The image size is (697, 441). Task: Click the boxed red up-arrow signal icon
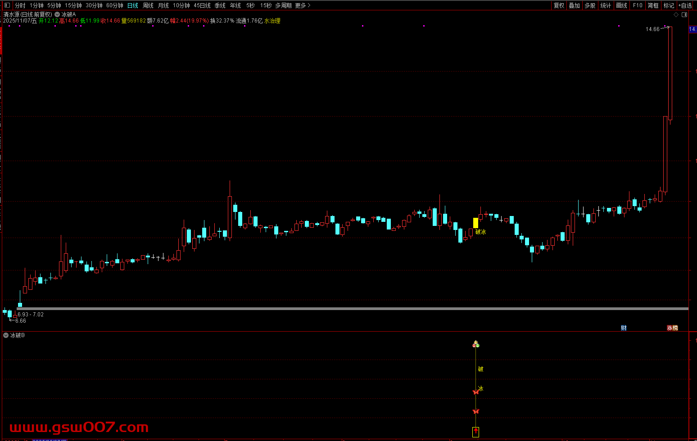click(475, 432)
